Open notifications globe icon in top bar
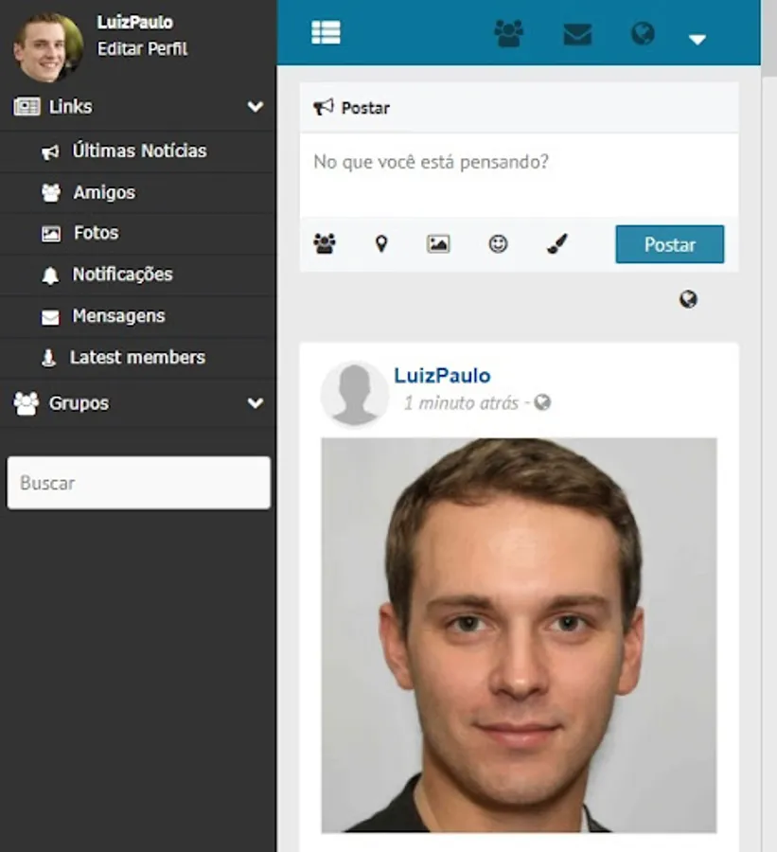Viewport: 777px width, 852px height. (643, 33)
